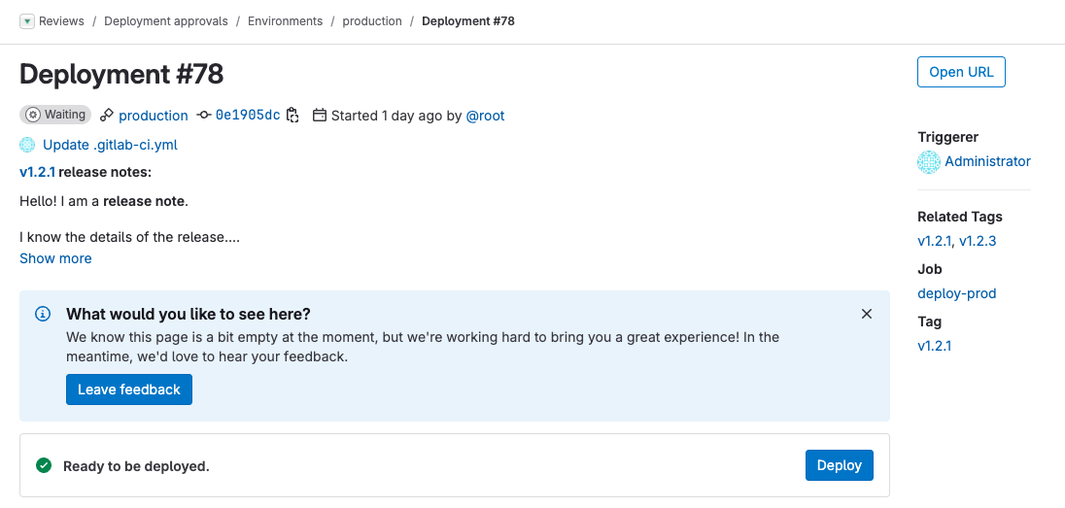Image resolution: width=1065 pixels, height=508 pixels.
Task: Open the deploy-prod job link
Action: tap(957, 293)
